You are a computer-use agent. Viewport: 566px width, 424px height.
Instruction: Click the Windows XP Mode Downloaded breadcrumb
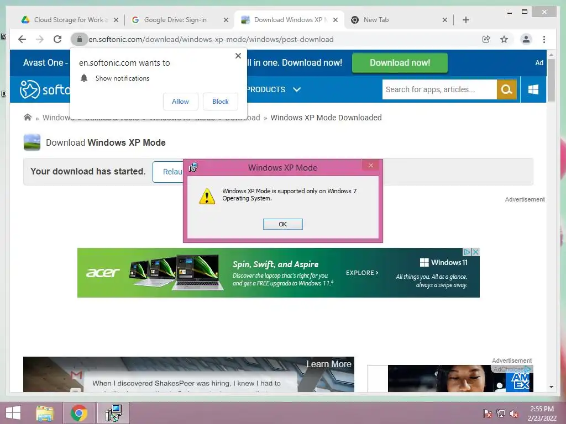[x=326, y=118]
